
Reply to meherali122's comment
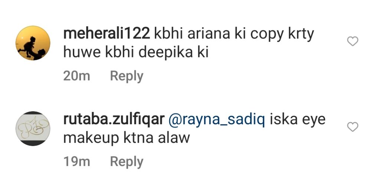click(x=127, y=76)
